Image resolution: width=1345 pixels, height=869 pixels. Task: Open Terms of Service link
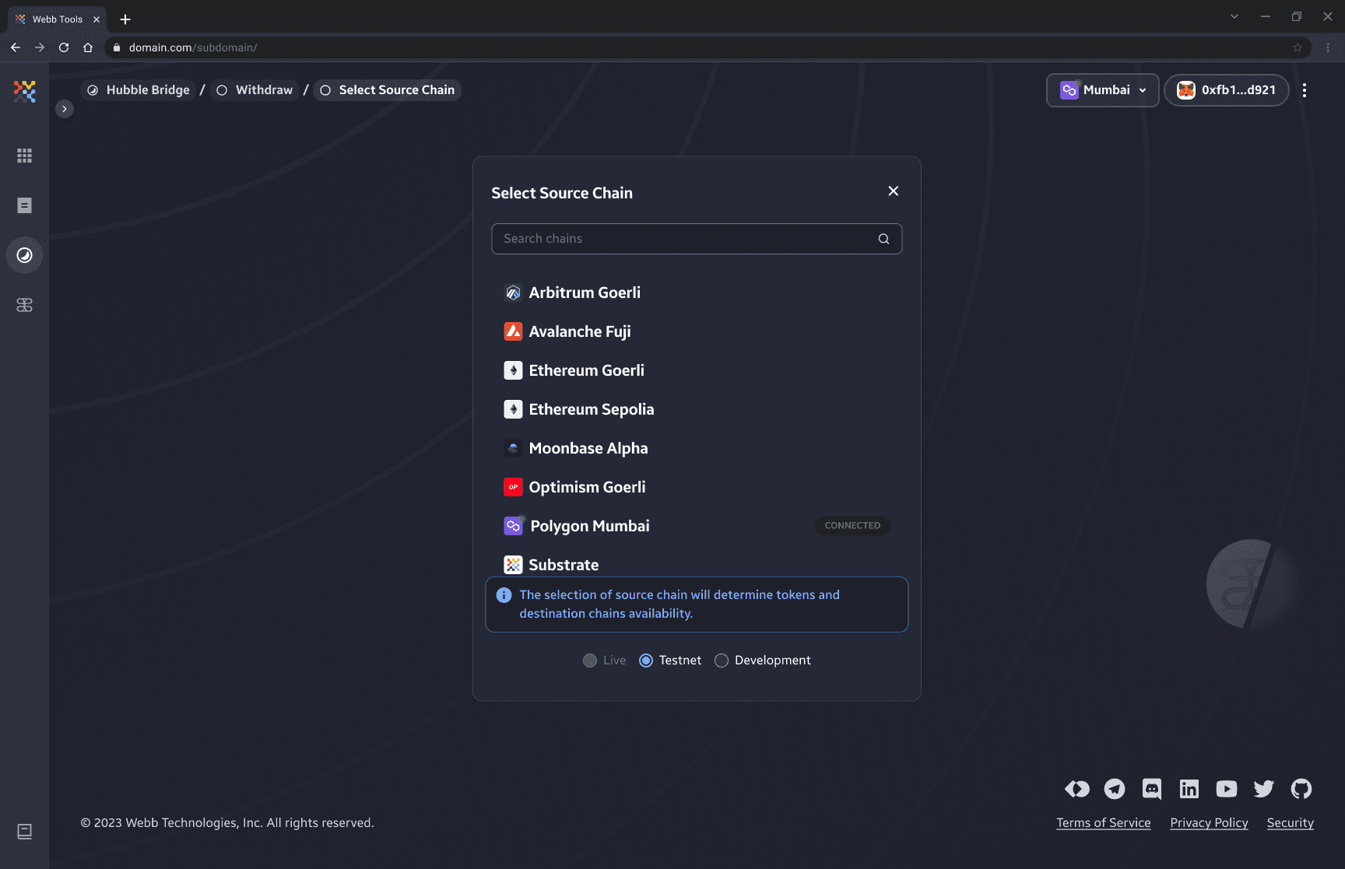(x=1104, y=823)
